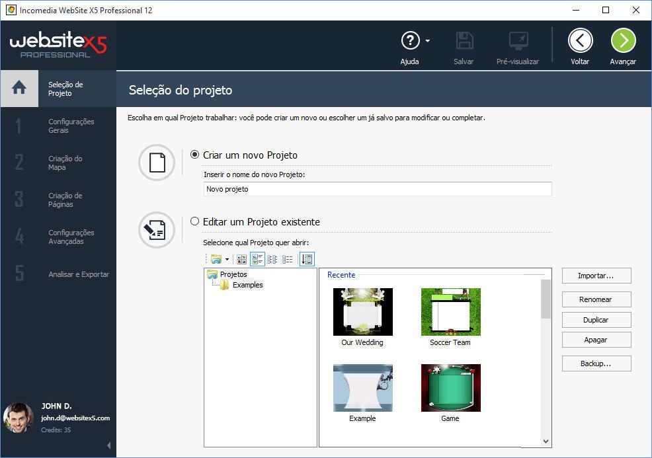
Task: Click the Recente group header
Action: 341,275
